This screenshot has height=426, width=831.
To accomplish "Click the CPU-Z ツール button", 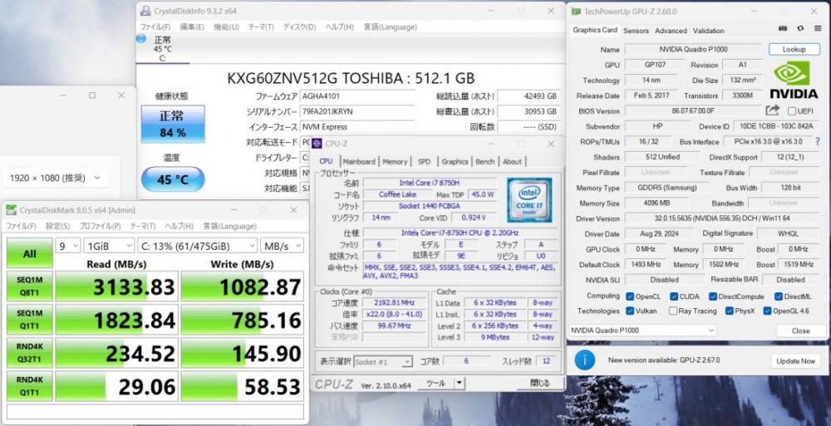I will pyautogui.click(x=436, y=383).
